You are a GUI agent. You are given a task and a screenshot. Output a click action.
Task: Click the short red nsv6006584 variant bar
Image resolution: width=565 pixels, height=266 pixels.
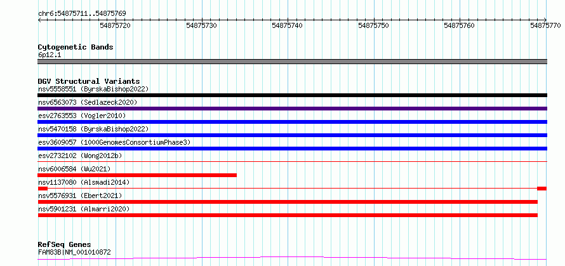(x=137, y=175)
